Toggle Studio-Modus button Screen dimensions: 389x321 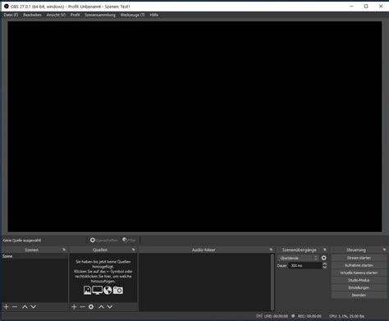359,280
